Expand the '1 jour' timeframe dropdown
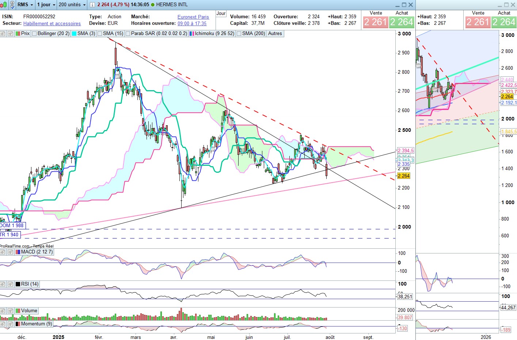The image size is (517, 340). click(46, 4)
